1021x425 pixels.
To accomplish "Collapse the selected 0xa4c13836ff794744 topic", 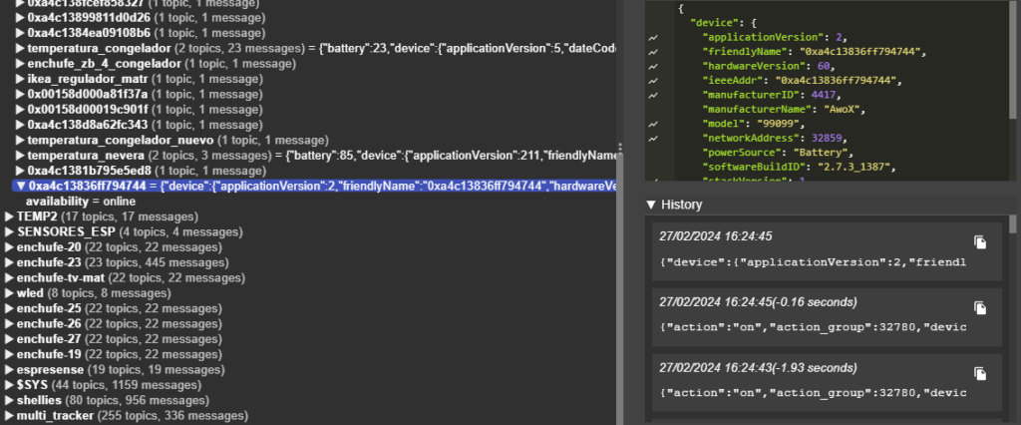I will pyautogui.click(x=20, y=186).
